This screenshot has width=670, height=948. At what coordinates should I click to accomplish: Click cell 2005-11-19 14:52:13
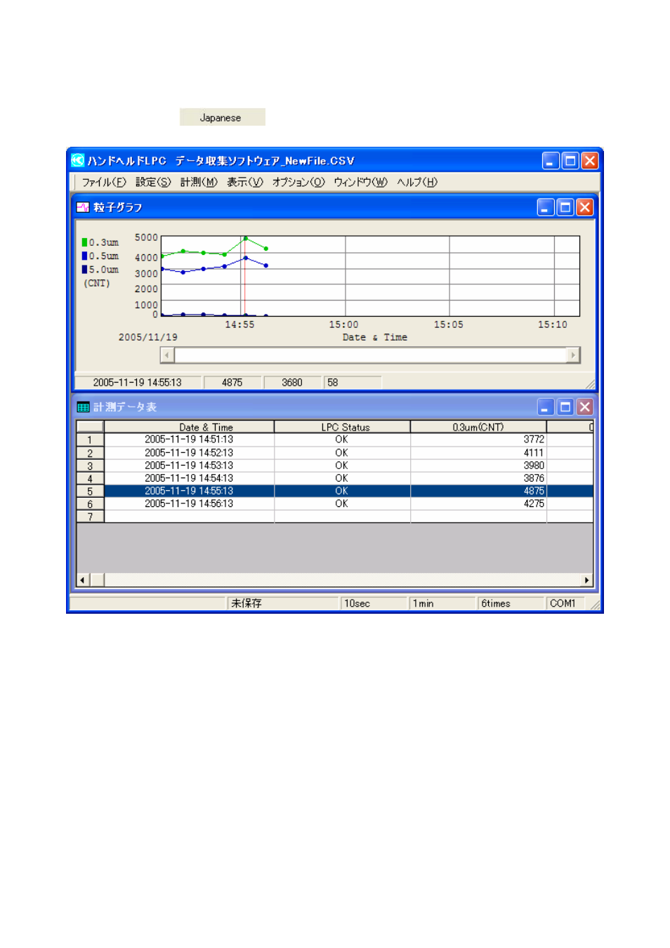(189, 453)
